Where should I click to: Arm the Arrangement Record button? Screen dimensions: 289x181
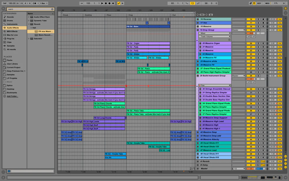coord(110,3)
